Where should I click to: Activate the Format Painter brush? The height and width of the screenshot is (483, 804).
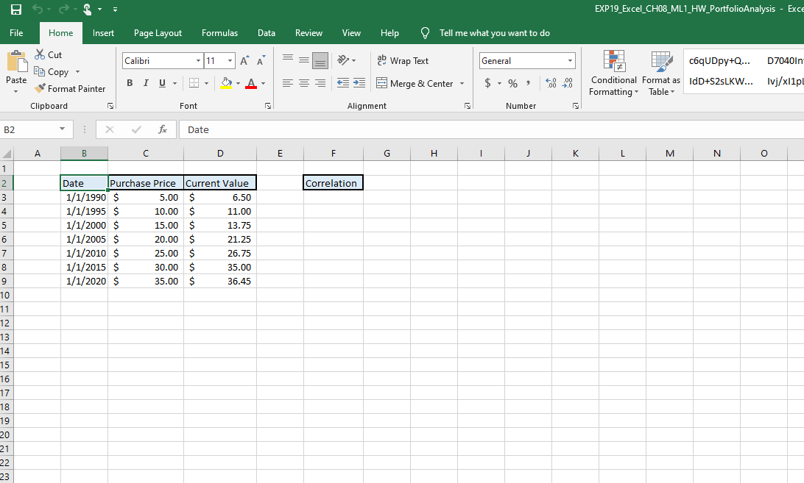[70, 89]
